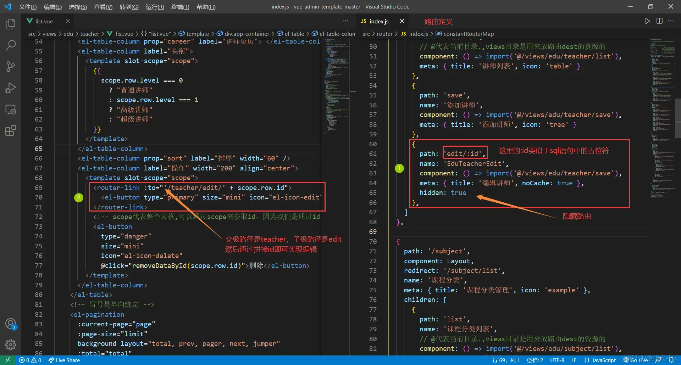
Task: Click the VS Code logo in the title bar
Action: pos(8,7)
